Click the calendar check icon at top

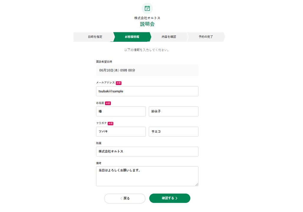[x=147, y=8]
